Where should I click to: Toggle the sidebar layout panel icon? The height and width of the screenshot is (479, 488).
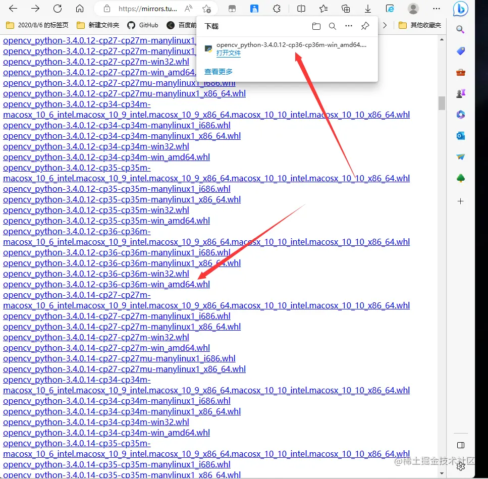pyautogui.click(x=461, y=445)
